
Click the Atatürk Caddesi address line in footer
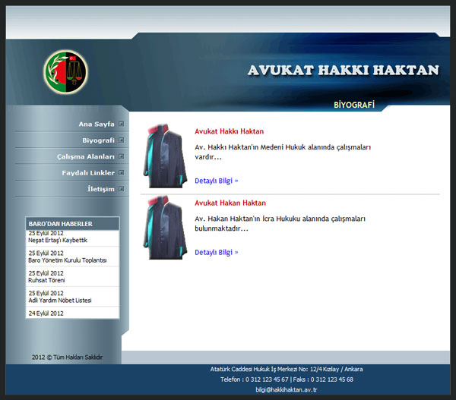[287, 369]
